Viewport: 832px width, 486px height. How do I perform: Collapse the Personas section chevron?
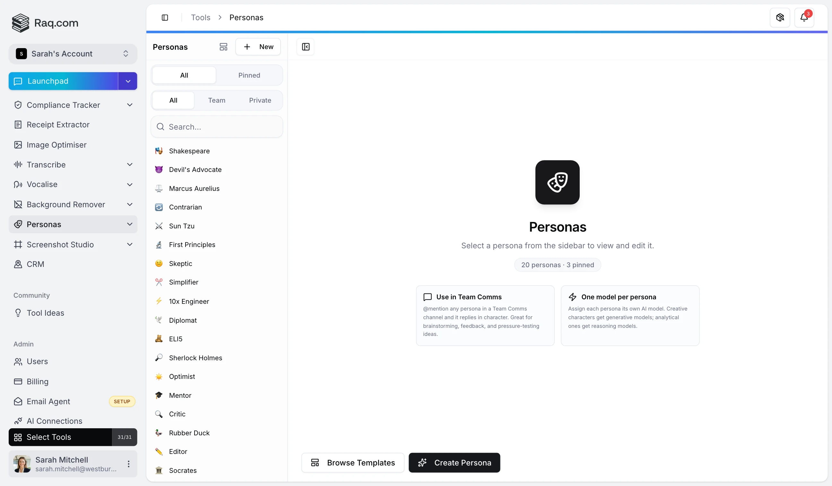(130, 224)
